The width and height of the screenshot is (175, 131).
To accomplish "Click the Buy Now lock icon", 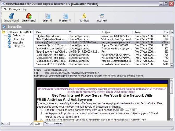I will point(84,16).
